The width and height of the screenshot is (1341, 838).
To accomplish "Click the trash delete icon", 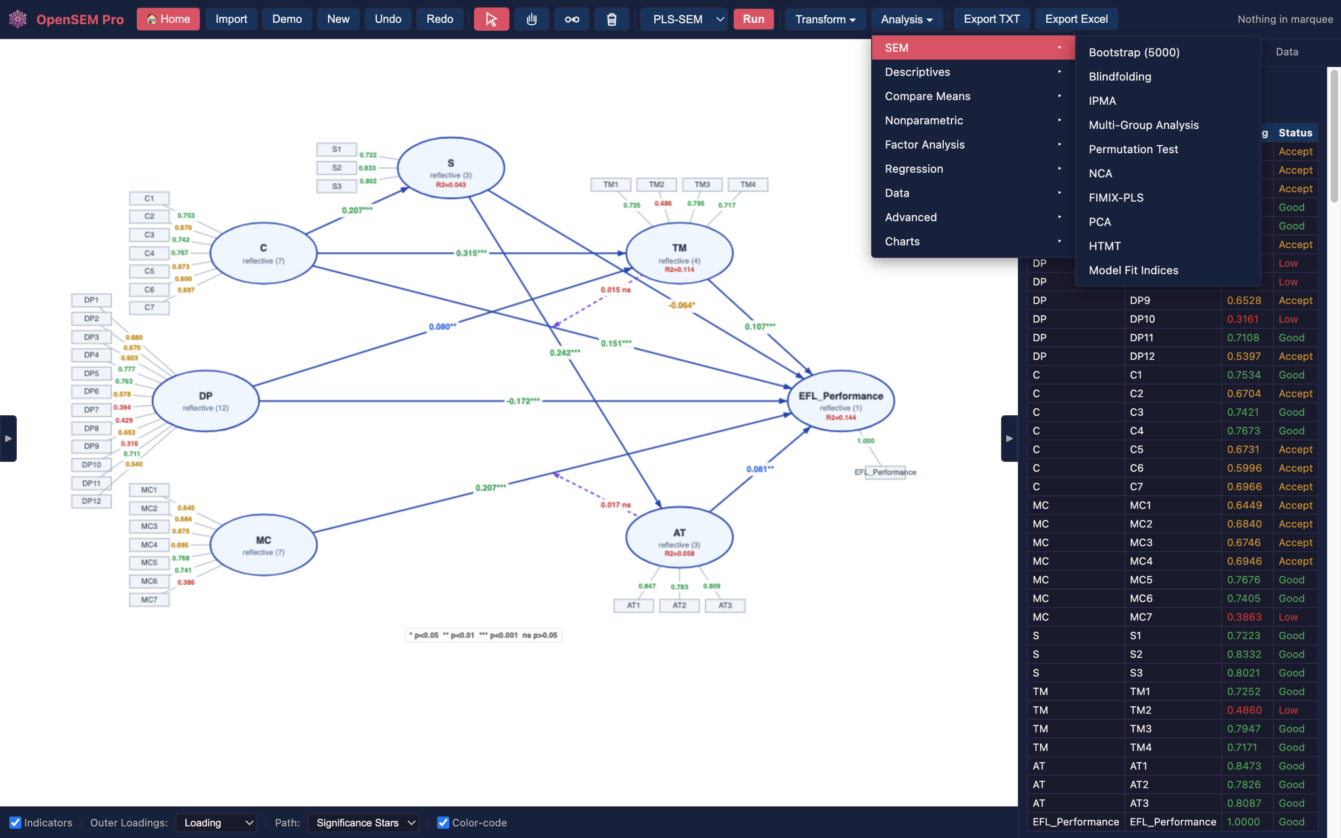I will pos(611,20).
